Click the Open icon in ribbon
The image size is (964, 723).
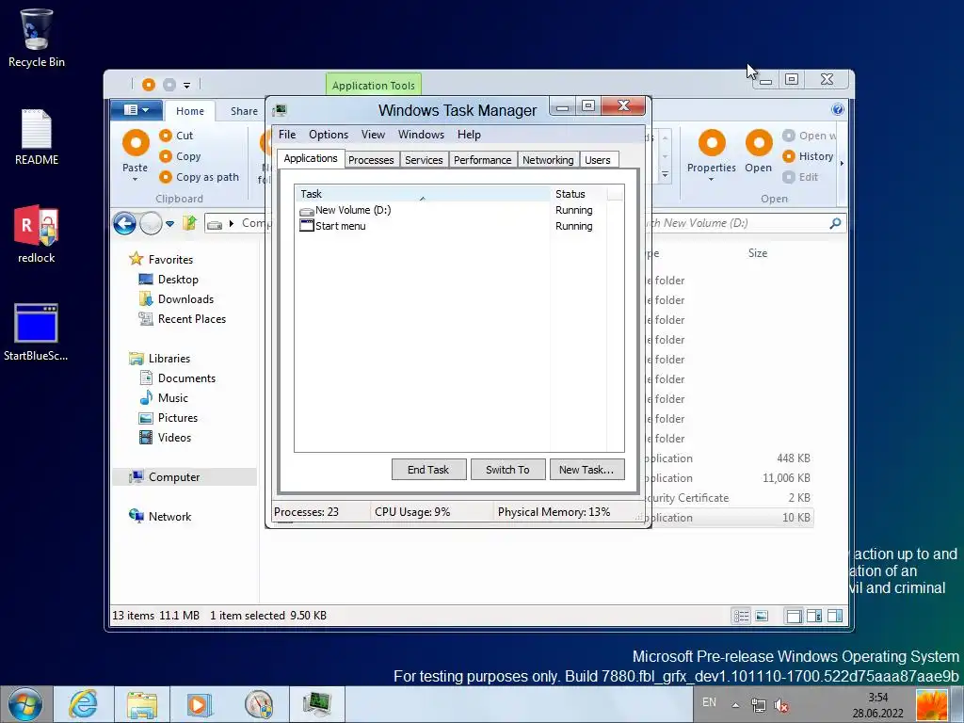759,144
